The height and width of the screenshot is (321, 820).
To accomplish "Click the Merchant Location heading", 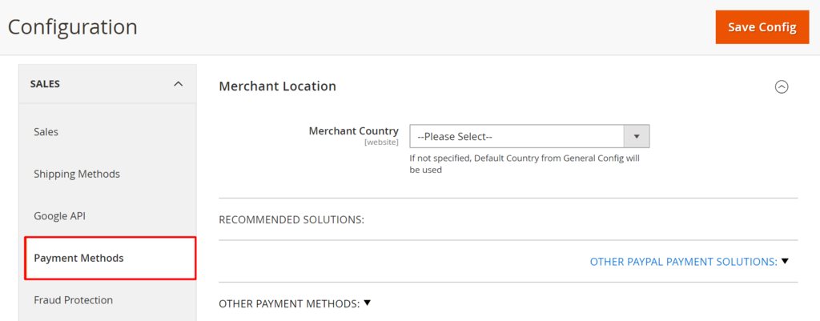I will (277, 86).
